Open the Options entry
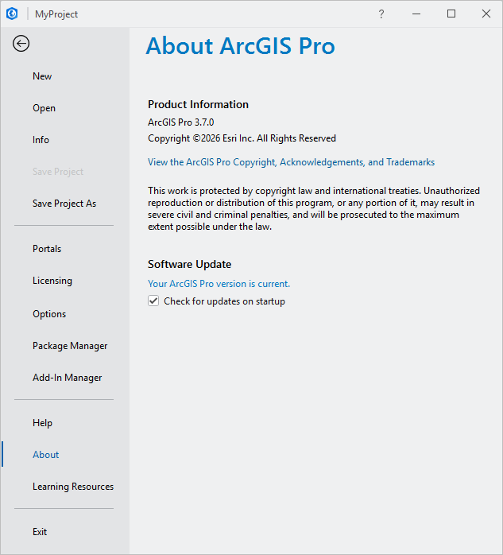This screenshot has height=555, width=503. 49,314
